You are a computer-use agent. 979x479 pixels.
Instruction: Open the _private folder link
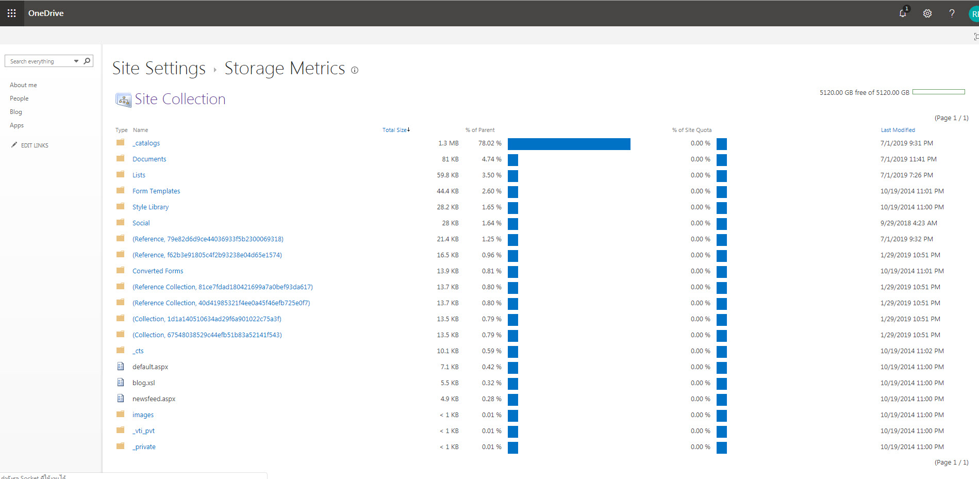pos(144,447)
